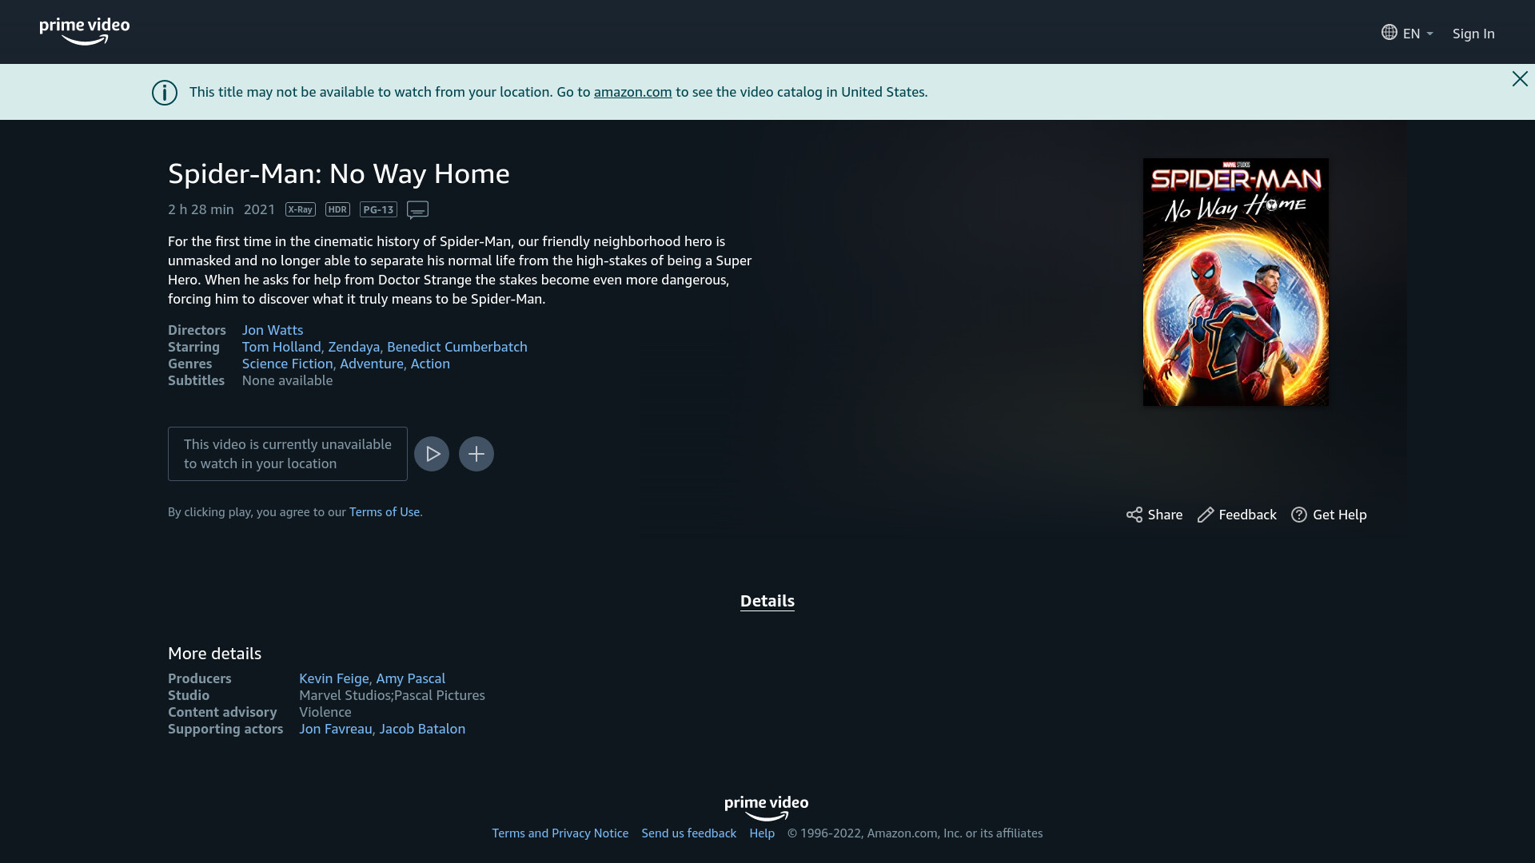Click the PG-13 rating badge
The height and width of the screenshot is (863, 1535).
[x=378, y=209]
